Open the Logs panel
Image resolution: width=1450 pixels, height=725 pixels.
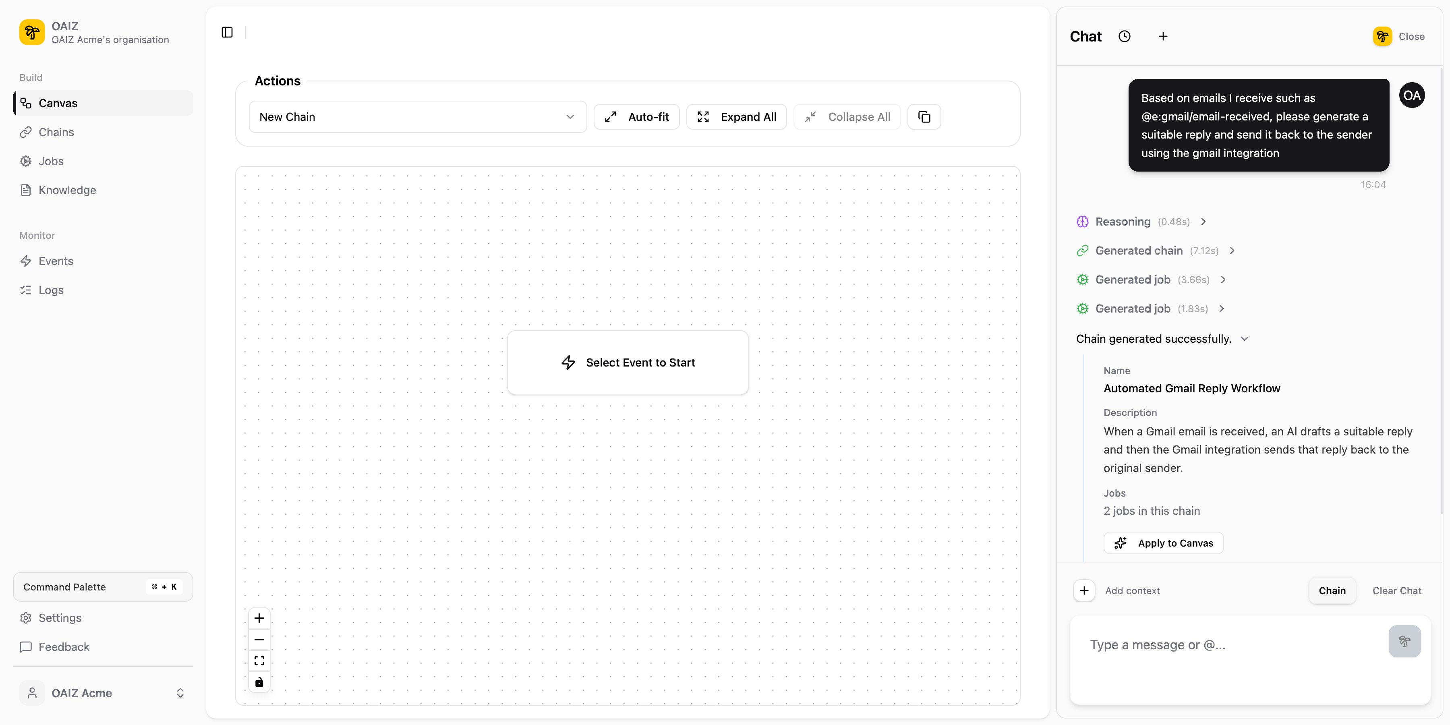tap(51, 290)
